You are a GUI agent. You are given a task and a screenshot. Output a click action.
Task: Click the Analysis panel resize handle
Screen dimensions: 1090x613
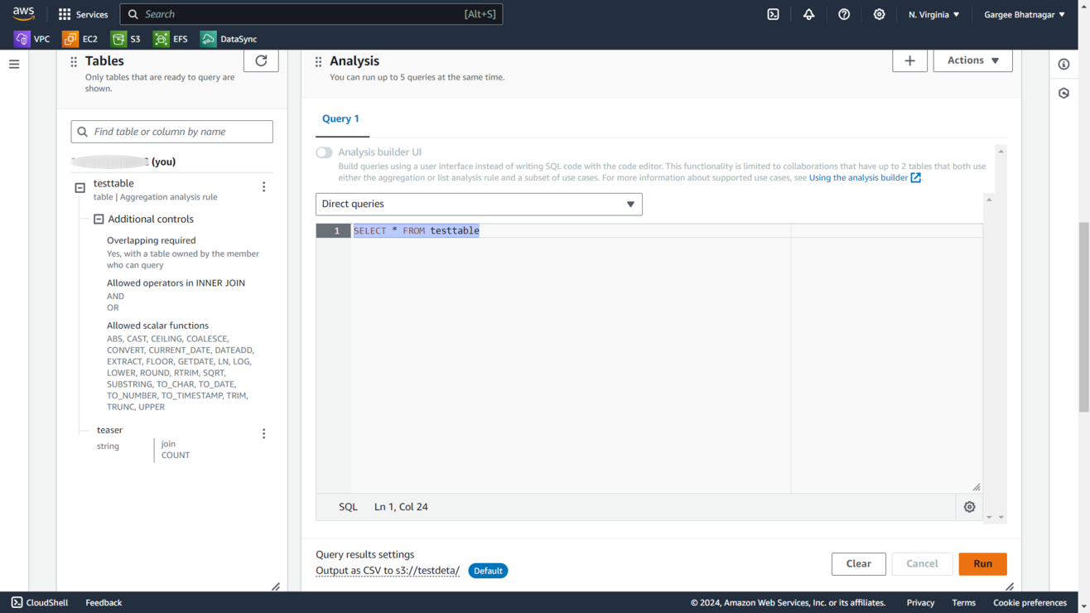point(1010,586)
